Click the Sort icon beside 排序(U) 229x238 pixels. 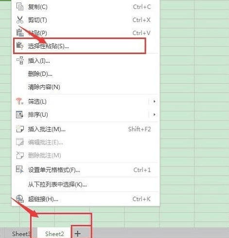(x=19, y=114)
